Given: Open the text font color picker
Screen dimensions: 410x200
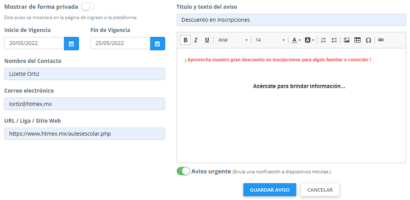Looking at the screenshot, I should (296, 40).
